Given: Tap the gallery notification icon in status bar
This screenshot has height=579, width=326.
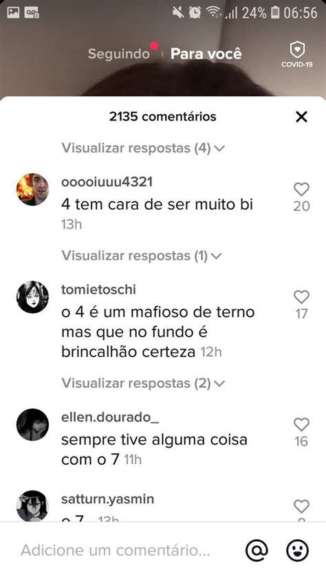Looking at the screenshot, I should coord(13,13).
